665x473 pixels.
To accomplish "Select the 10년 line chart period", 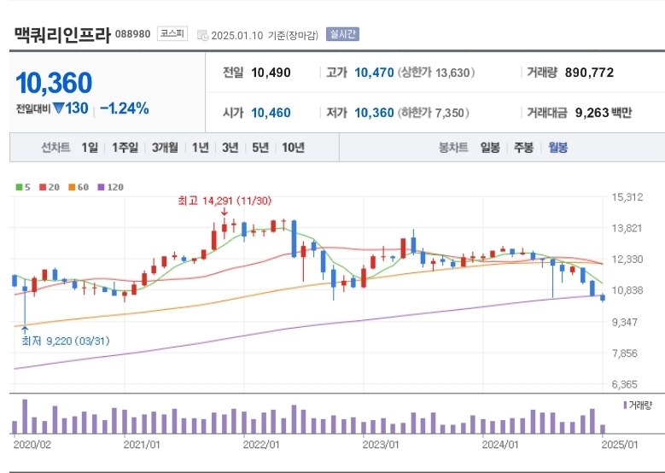I will point(293,148).
